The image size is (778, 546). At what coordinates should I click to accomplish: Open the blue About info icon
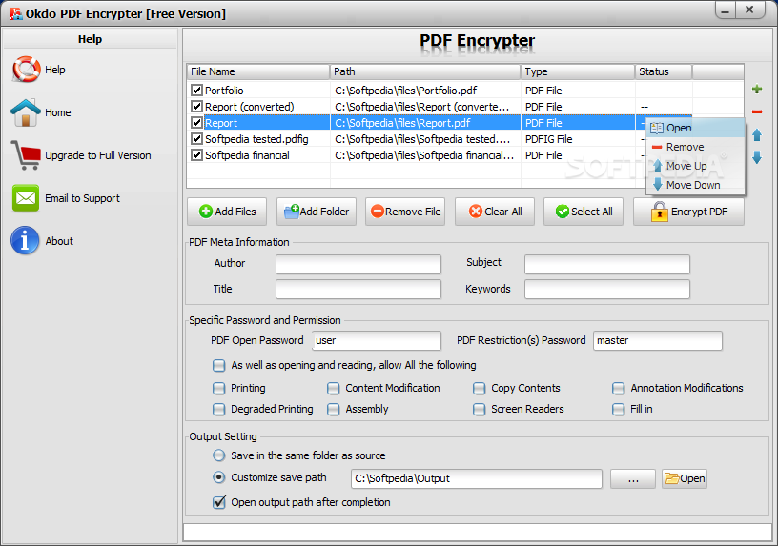pyautogui.click(x=25, y=240)
